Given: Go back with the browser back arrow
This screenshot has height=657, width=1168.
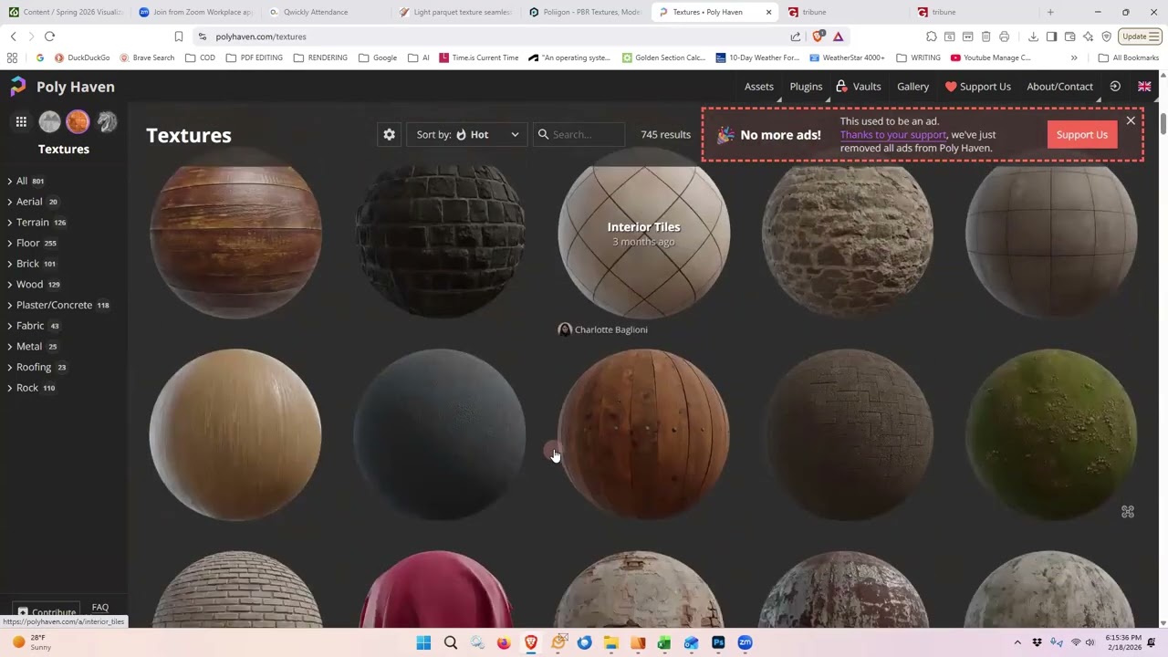Looking at the screenshot, I should (14, 36).
